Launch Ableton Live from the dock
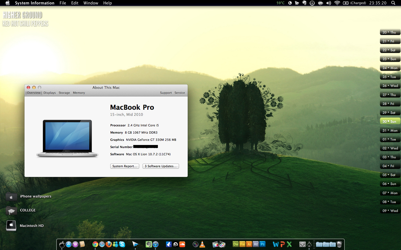Image resolution: width=401 pixels, height=250 pixels. (175, 244)
